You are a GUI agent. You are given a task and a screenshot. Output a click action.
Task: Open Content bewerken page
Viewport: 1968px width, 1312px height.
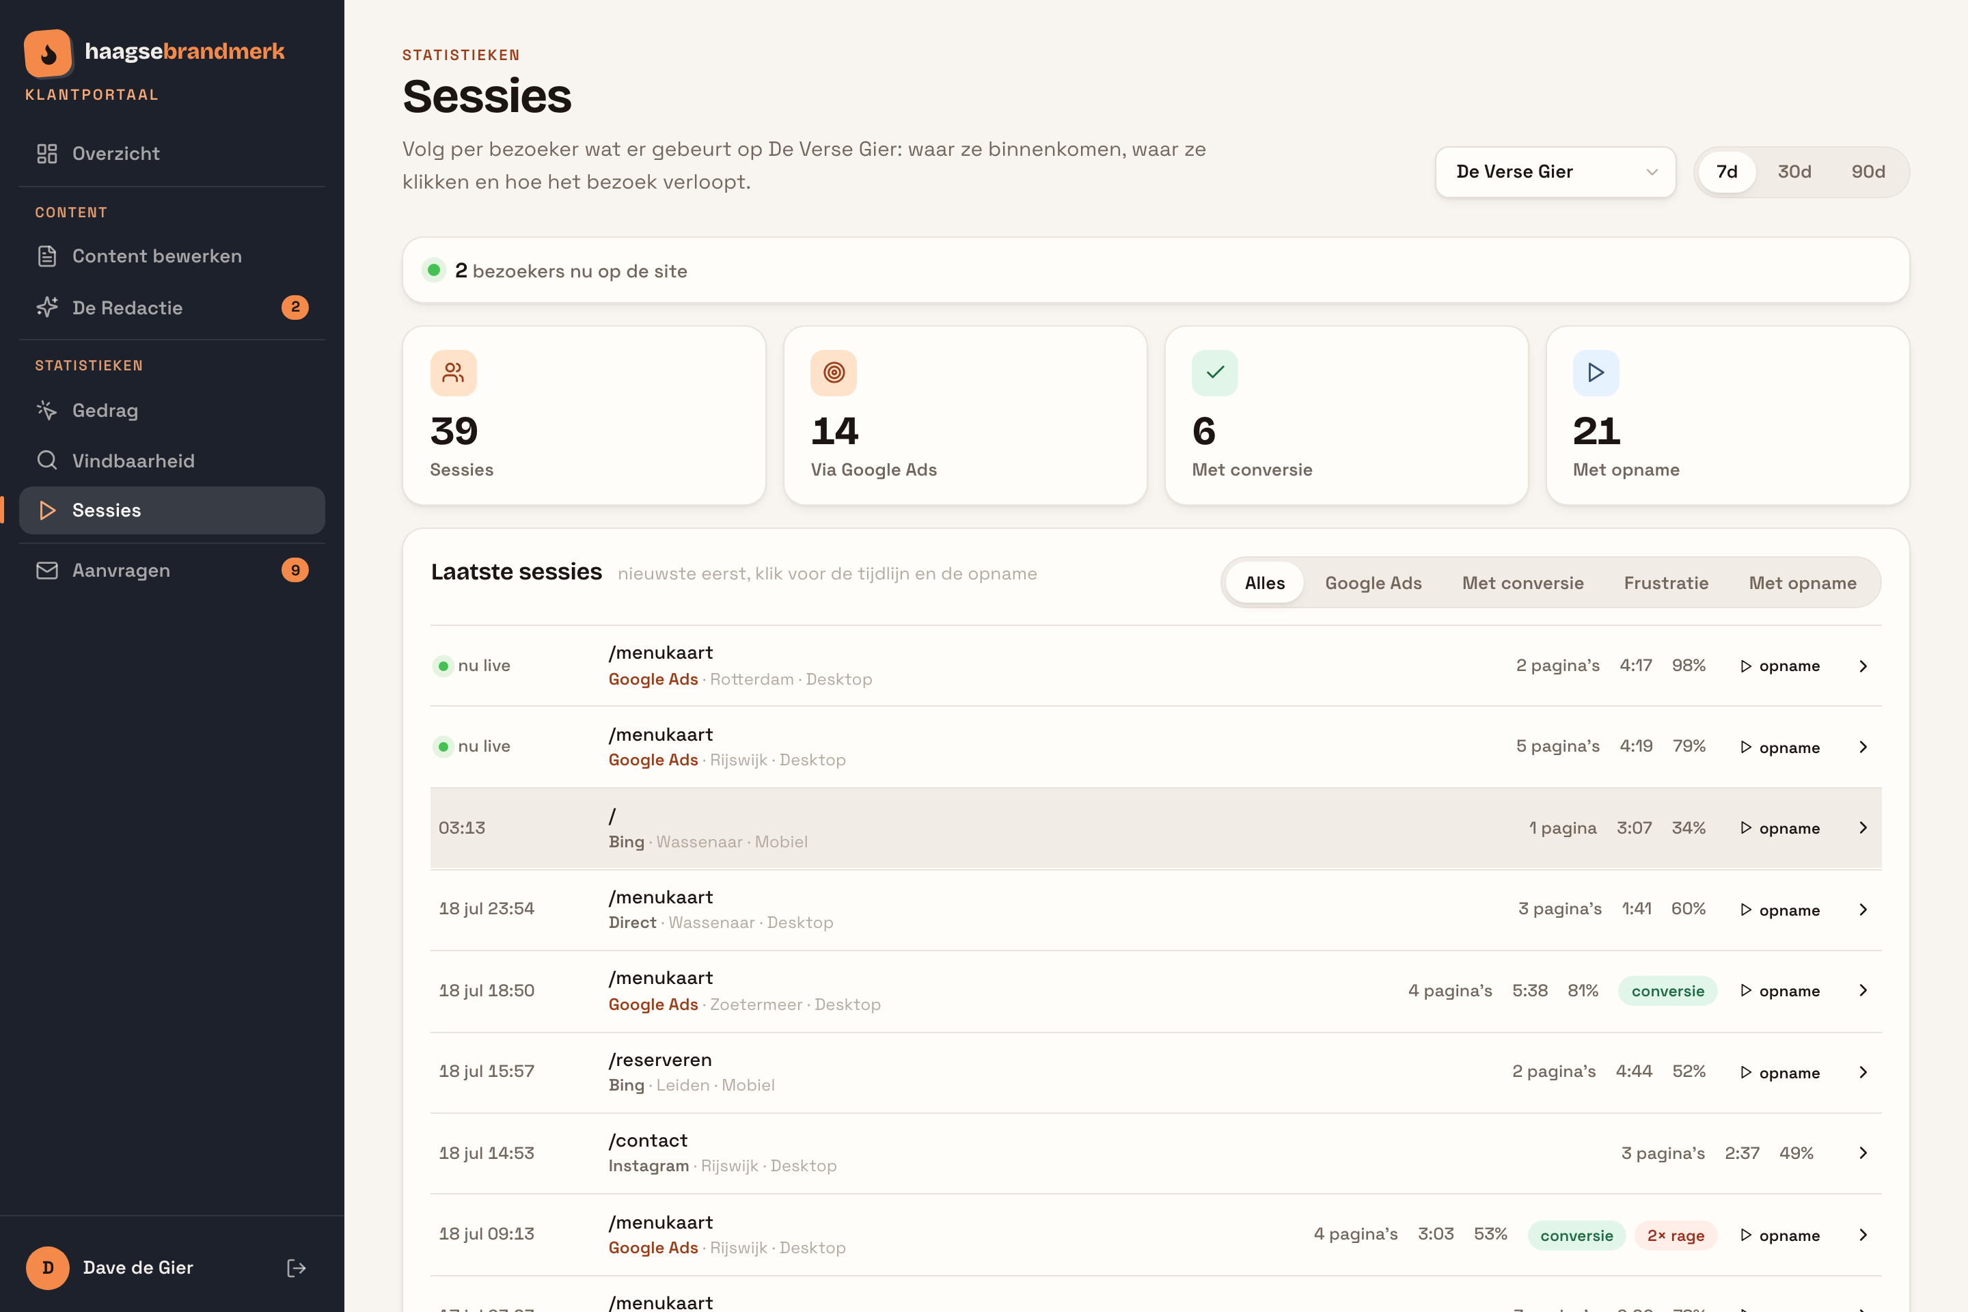click(x=172, y=256)
